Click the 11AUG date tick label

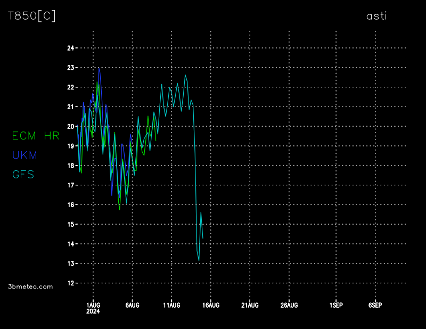(171, 305)
